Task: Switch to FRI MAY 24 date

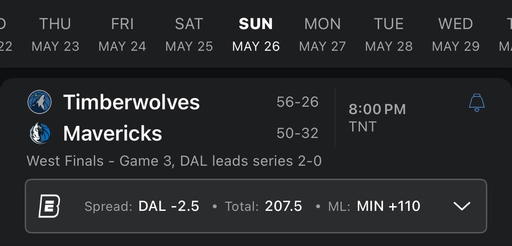Action: pyautogui.click(x=122, y=35)
